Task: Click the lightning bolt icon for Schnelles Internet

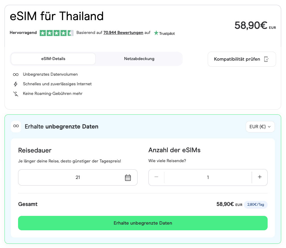Action: click(16, 84)
